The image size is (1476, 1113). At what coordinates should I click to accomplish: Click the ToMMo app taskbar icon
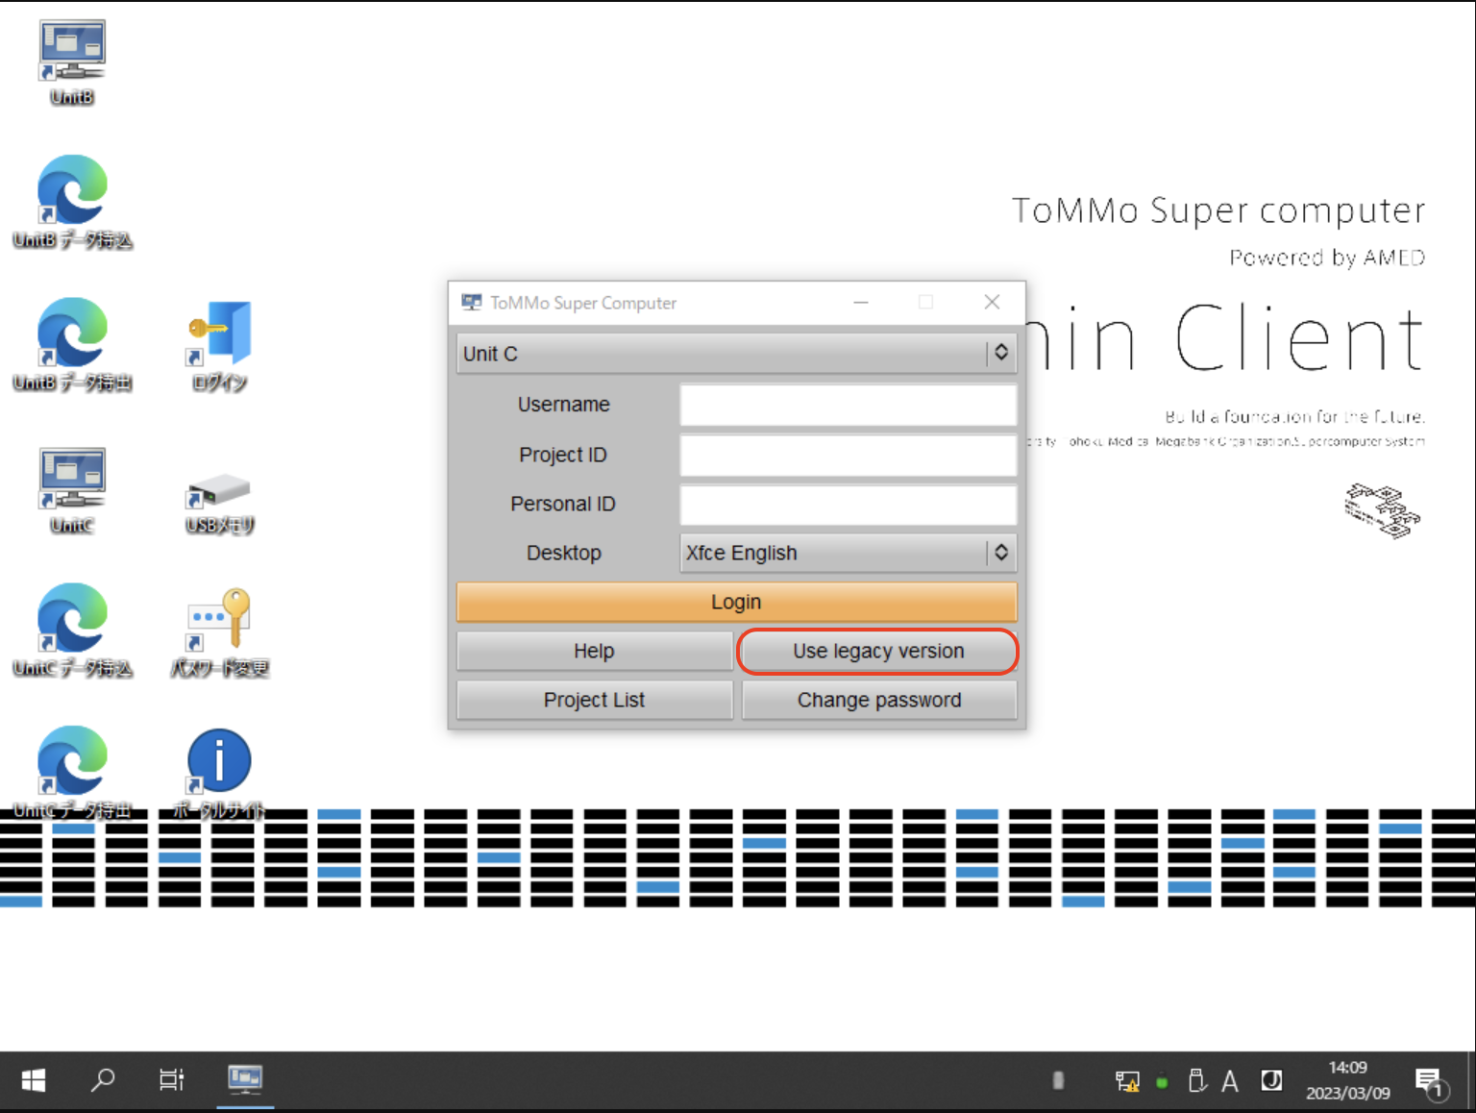pyautogui.click(x=245, y=1080)
